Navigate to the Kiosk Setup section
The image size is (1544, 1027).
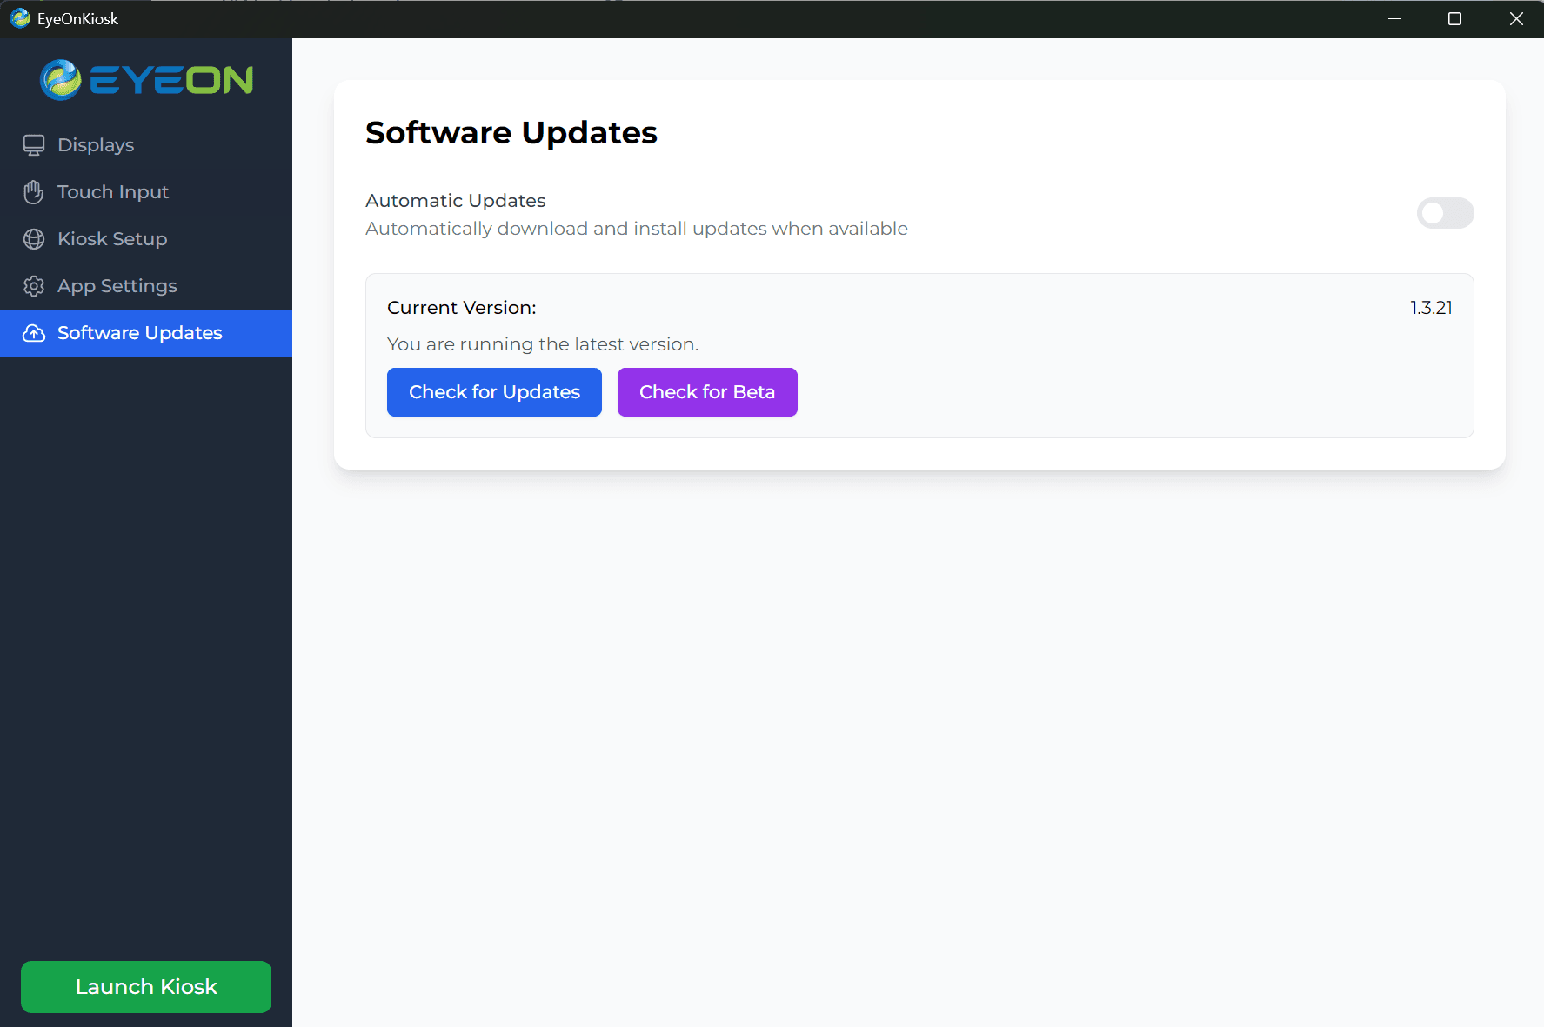pos(111,239)
